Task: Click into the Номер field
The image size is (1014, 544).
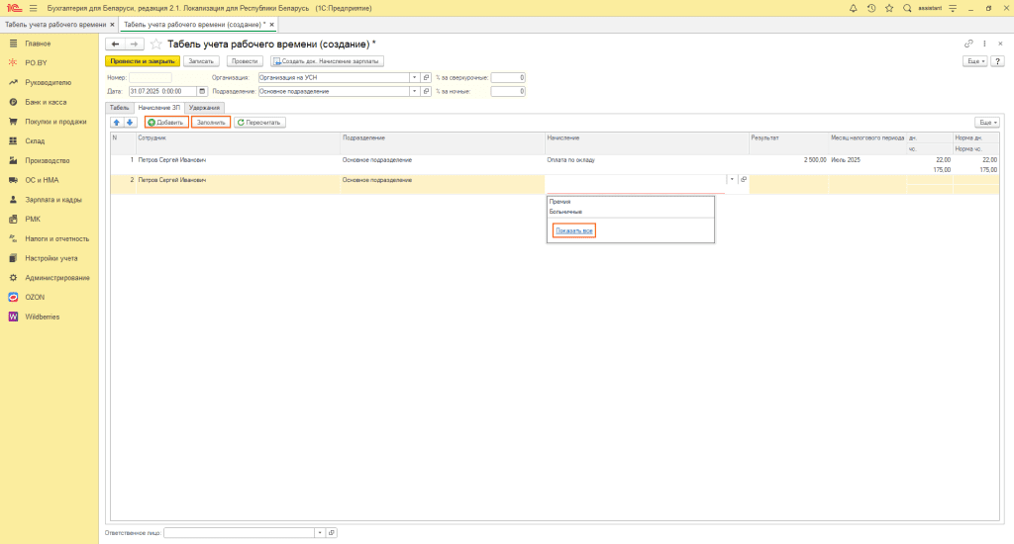Action: point(151,77)
